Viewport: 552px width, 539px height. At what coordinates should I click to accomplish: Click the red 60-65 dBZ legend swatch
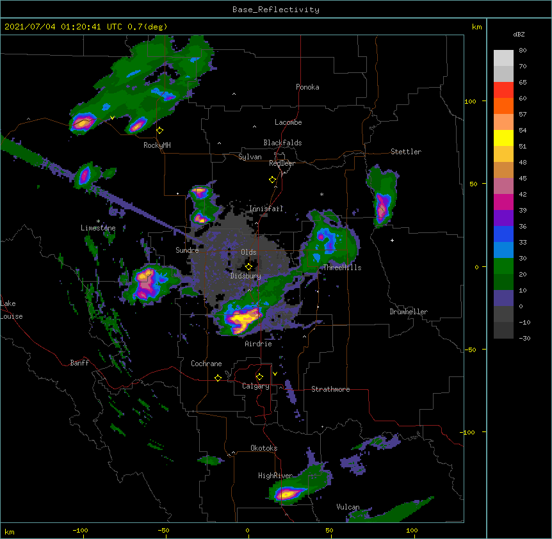(x=503, y=90)
